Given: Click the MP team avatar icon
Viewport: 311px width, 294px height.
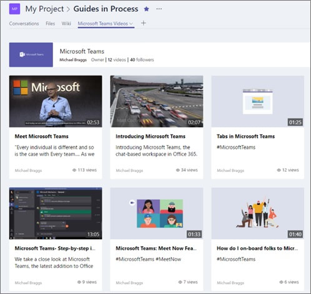Looking at the screenshot, I should coord(14,9).
